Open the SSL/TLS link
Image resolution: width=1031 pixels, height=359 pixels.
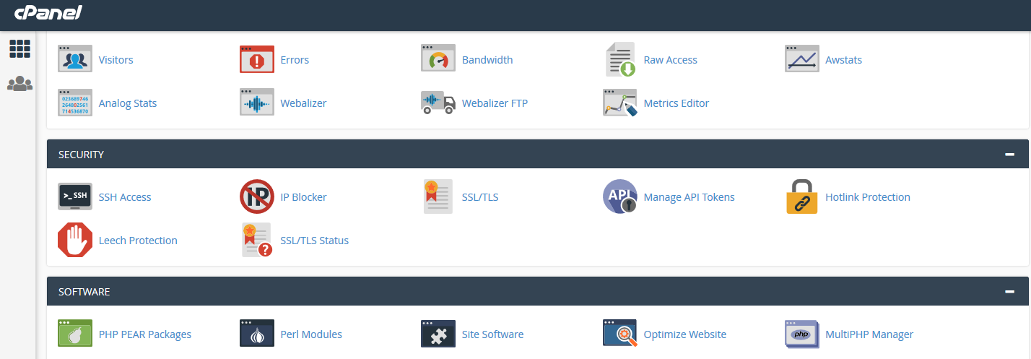coord(480,197)
